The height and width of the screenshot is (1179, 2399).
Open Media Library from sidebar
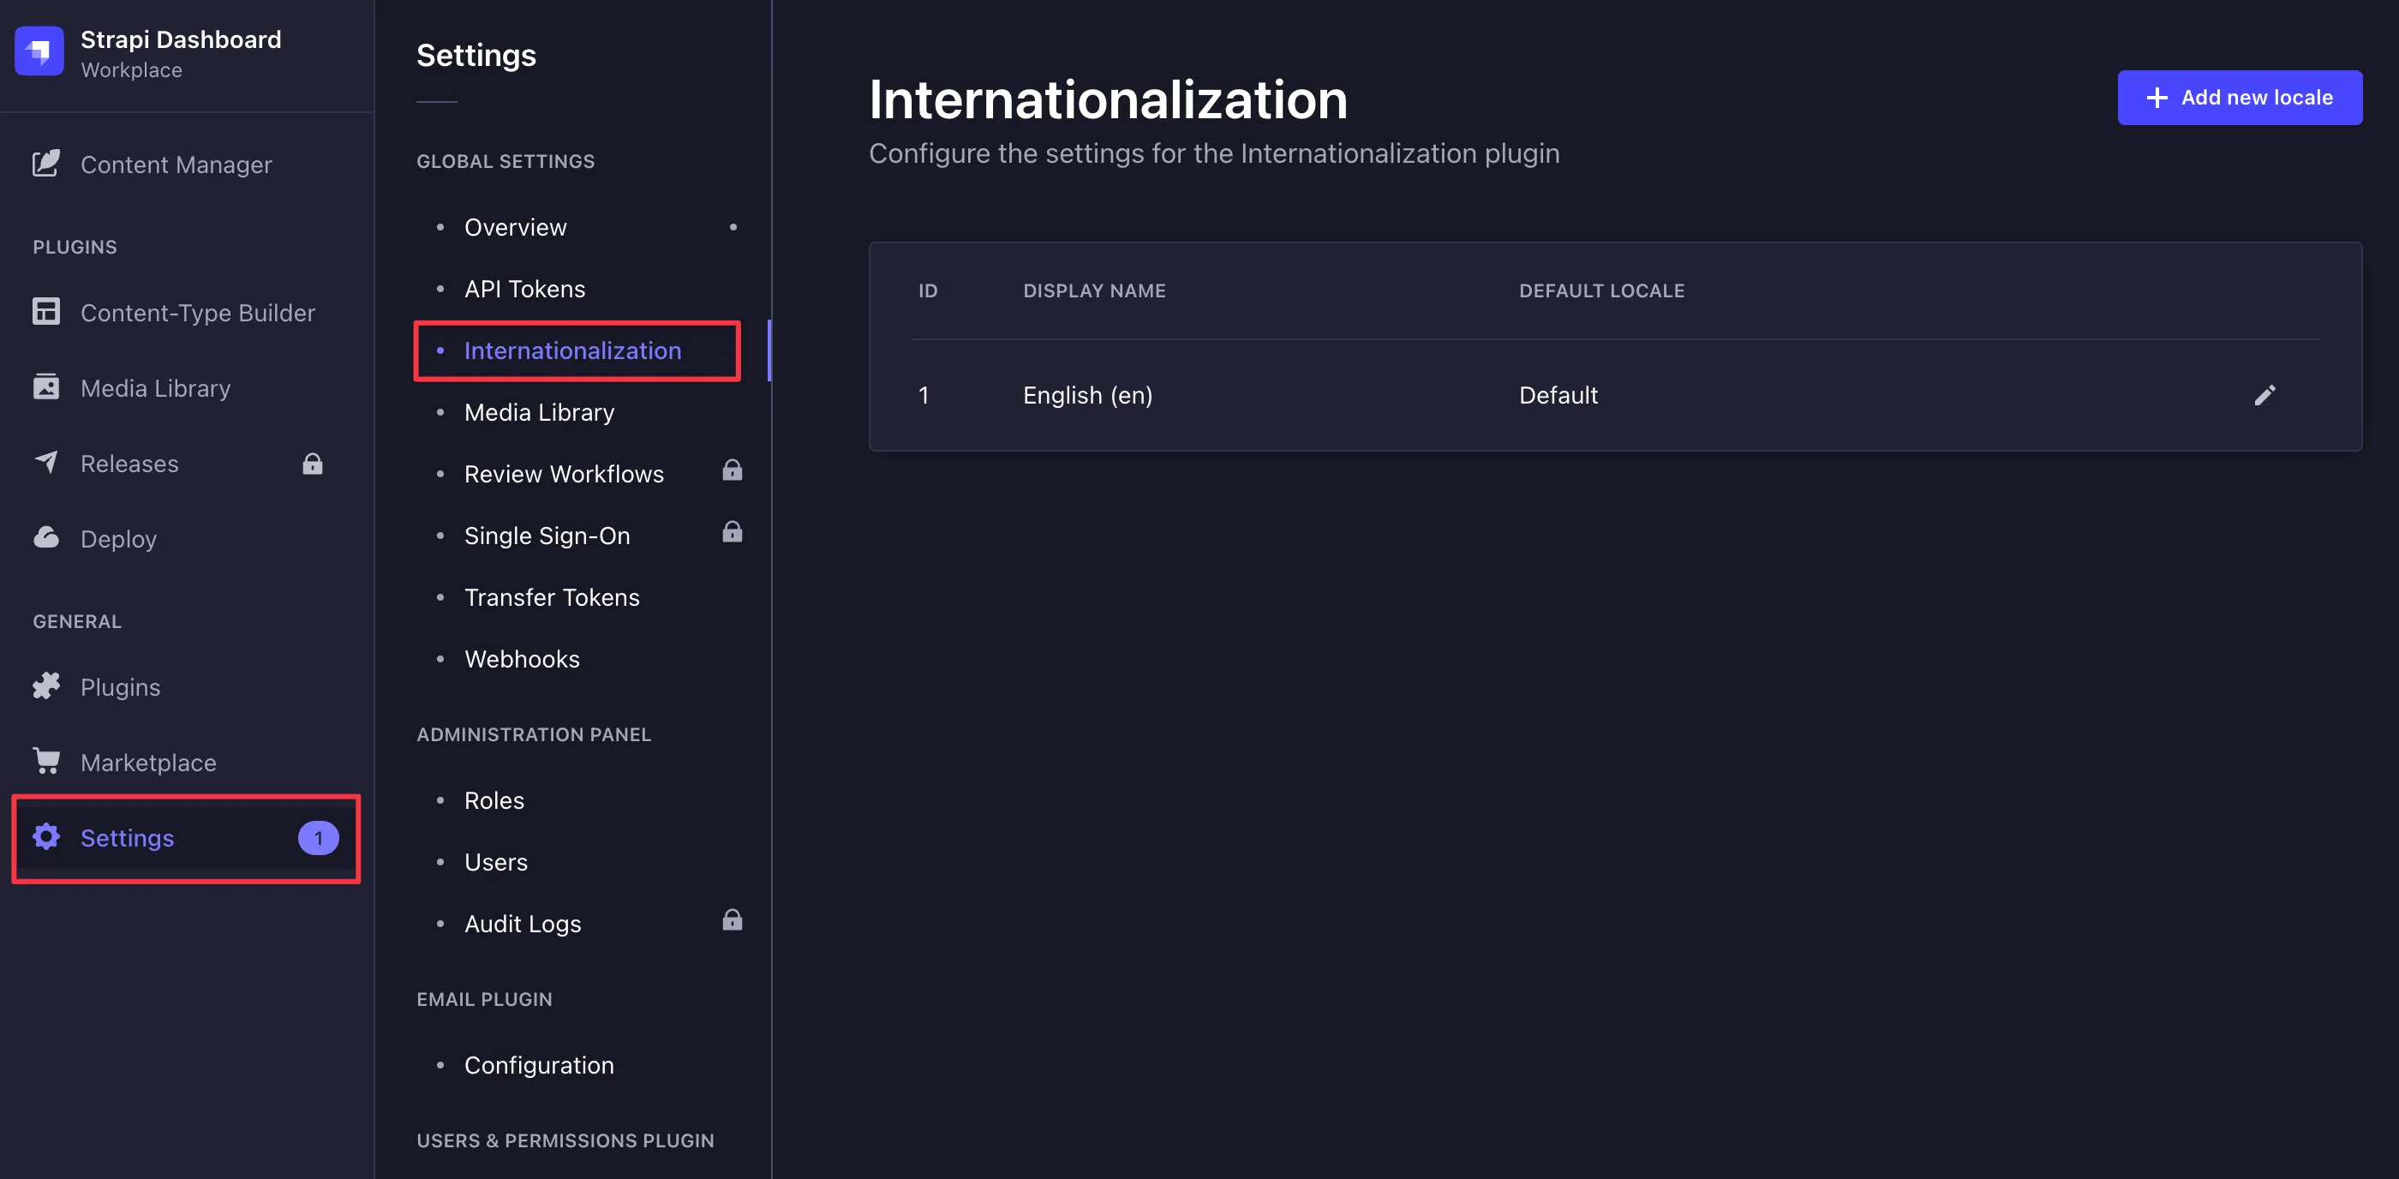pyautogui.click(x=154, y=387)
